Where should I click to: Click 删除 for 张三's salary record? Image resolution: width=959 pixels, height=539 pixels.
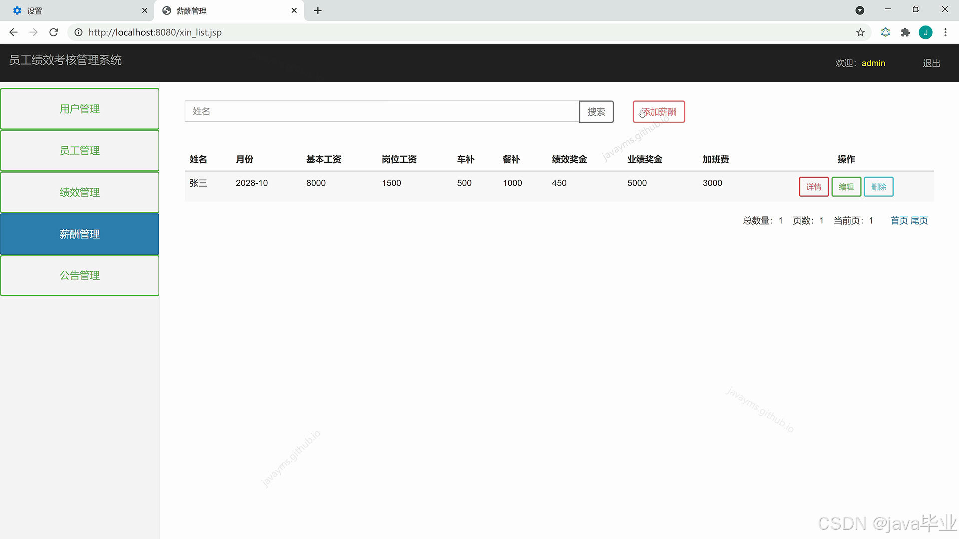(x=879, y=187)
